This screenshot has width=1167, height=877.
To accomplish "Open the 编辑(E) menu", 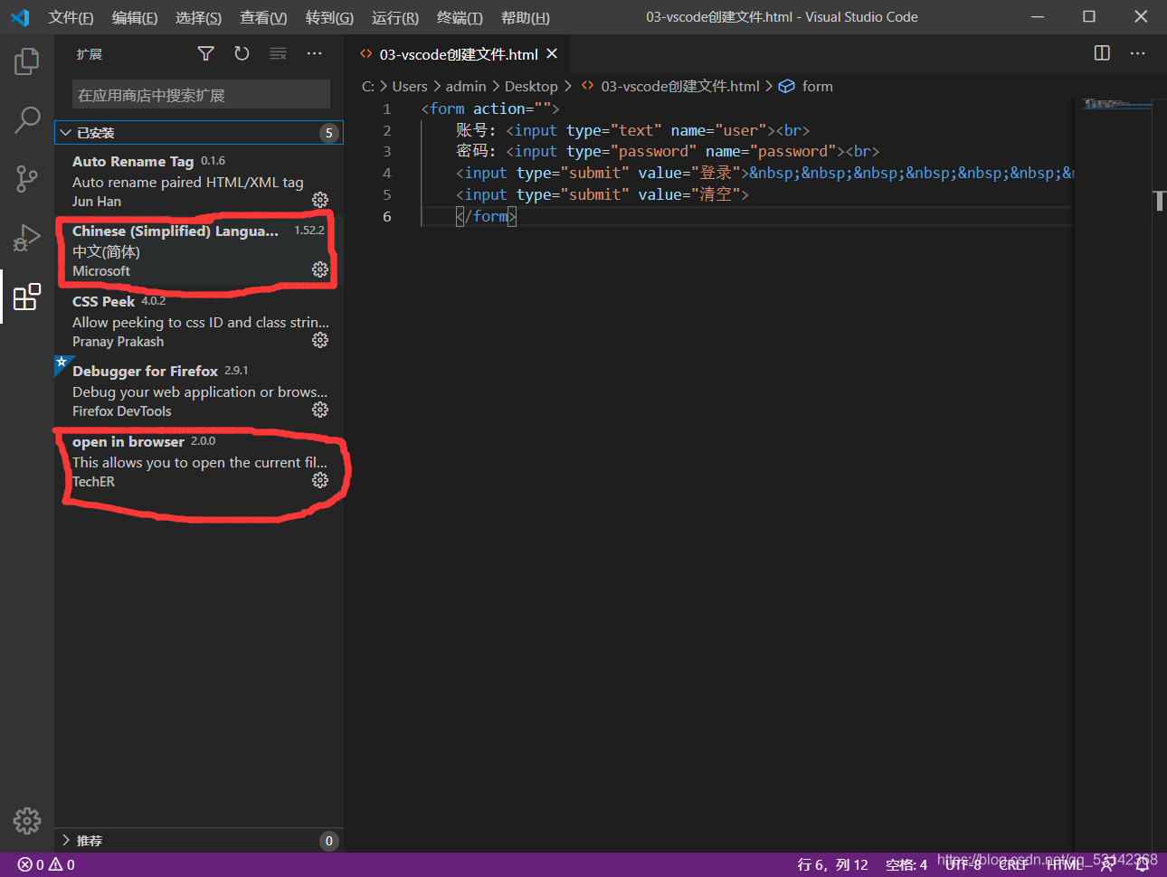I will click(134, 17).
